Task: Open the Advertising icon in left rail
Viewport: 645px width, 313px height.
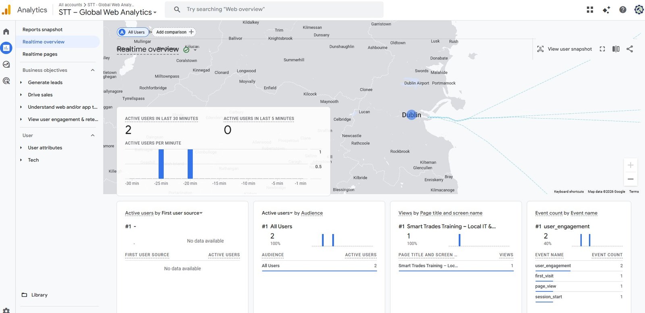Action: [x=6, y=81]
